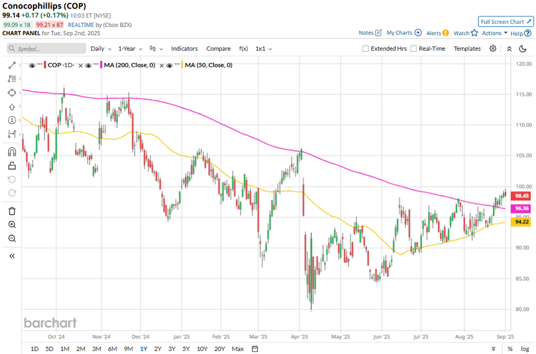Zoom in on the chart
This screenshot has height=354, width=536.
tap(12, 225)
